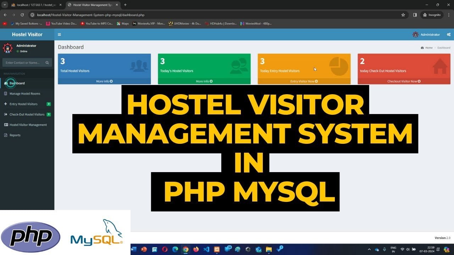
Task: Expand hidden system tray icons chevron
Action: tap(369, 249)
